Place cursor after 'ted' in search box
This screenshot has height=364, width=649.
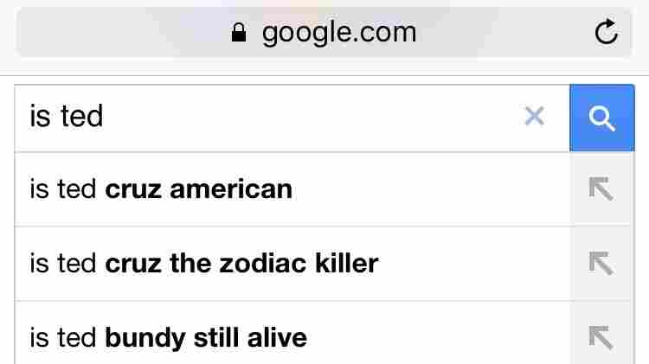click(x=105, y=116)
